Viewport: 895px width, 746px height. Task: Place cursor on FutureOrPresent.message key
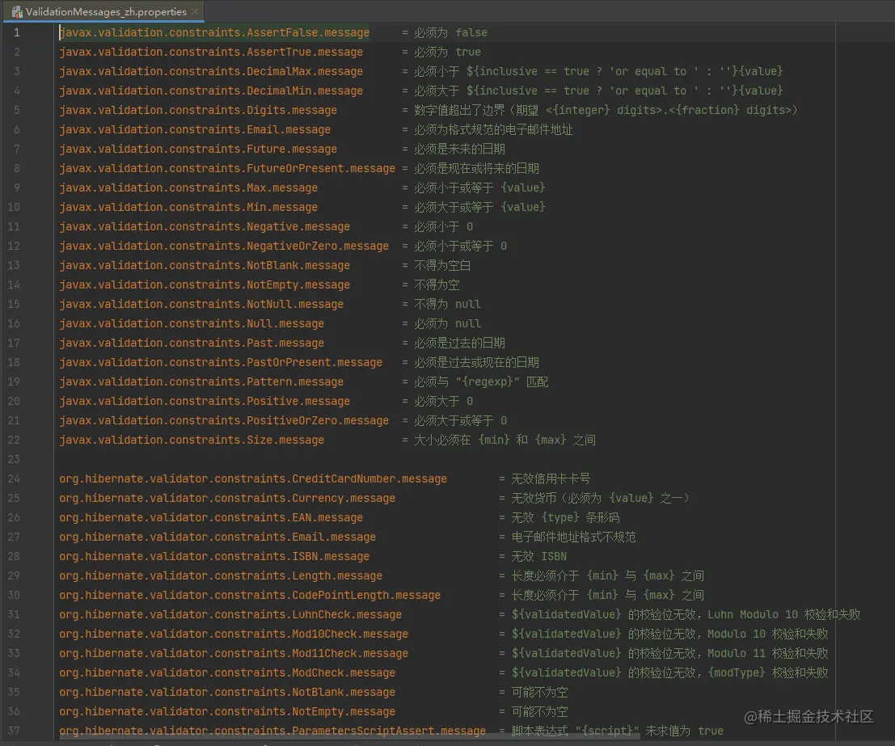coord(226,168)
